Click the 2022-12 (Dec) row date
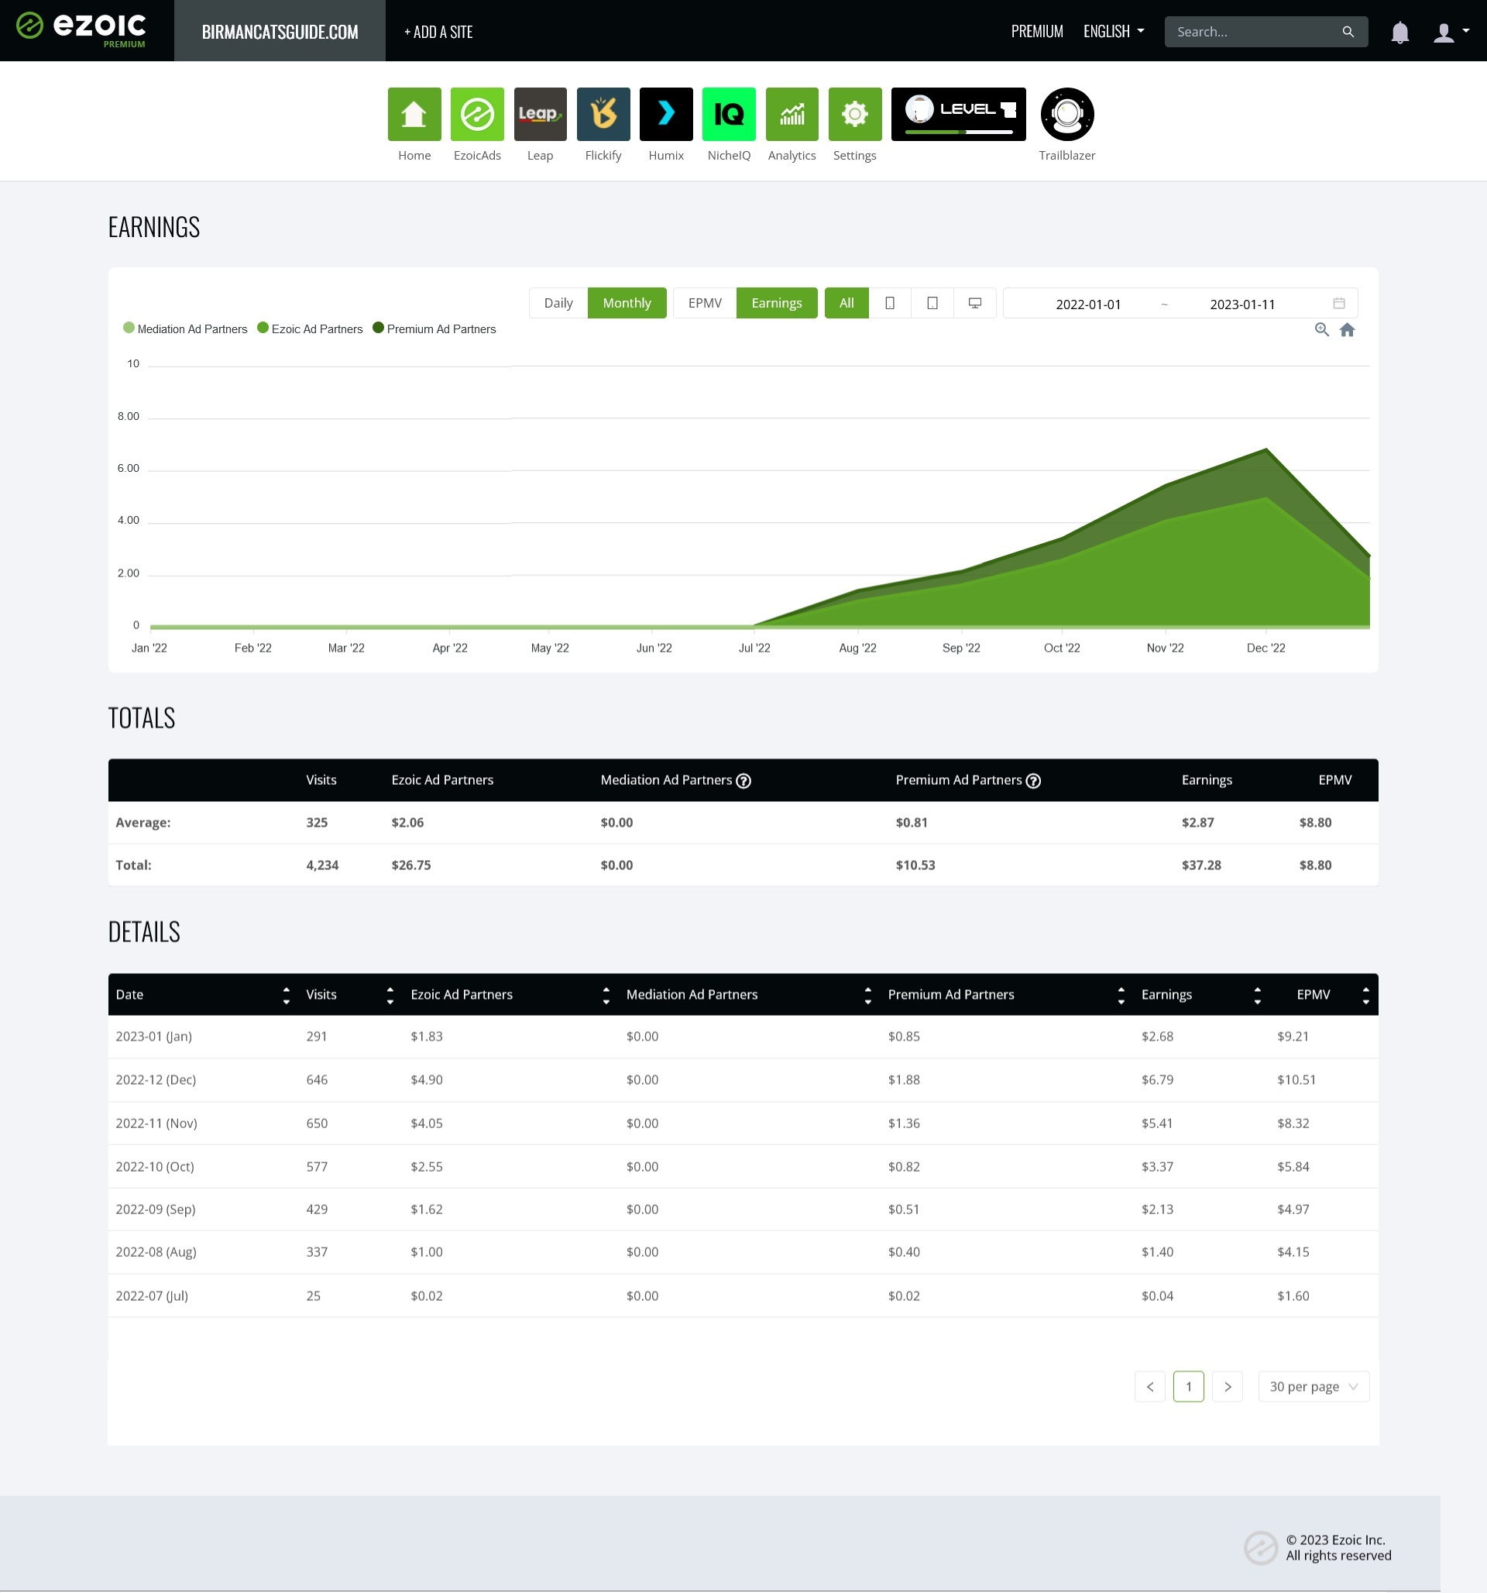 (x=156, y=1080)
